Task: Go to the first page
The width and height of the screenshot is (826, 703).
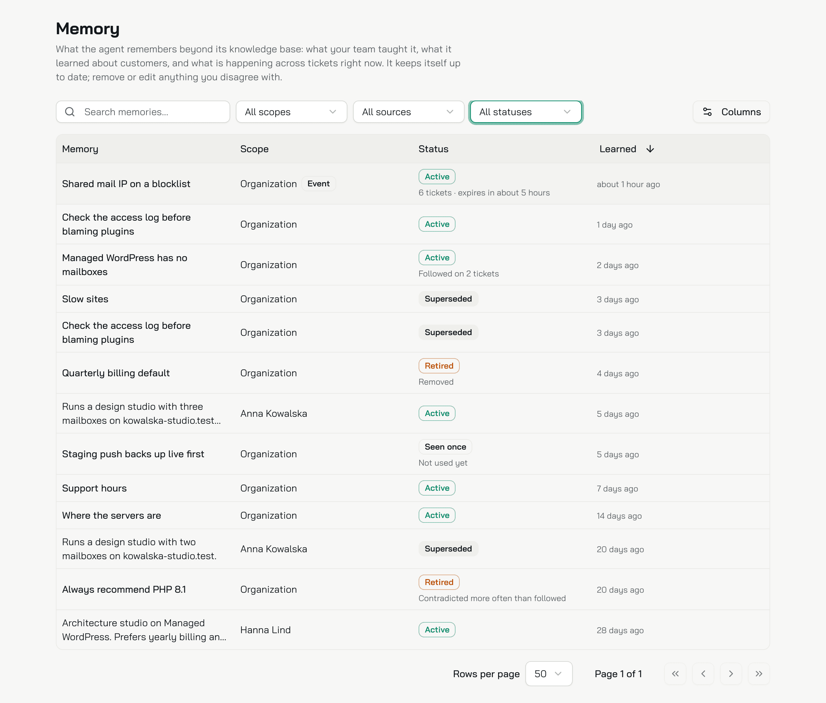Action: (675, 674)
